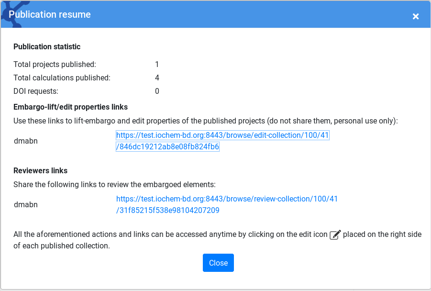
Task: Click the calculations published value 4
Action: pos(157,78)
